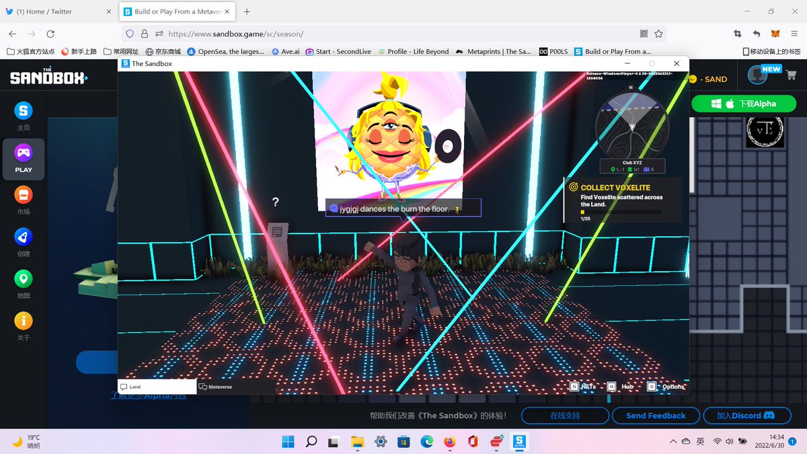The image size is (807, 454).
Task: Click the screenshot crop tool in Firefox
Action: click(x=737, y=34)
